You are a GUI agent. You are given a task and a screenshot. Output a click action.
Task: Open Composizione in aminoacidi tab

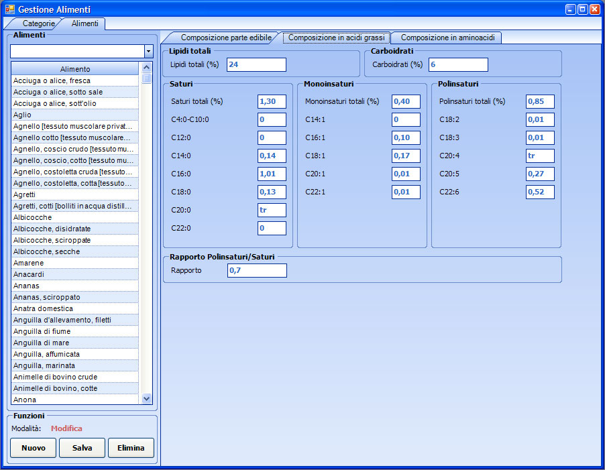(447, 38)
